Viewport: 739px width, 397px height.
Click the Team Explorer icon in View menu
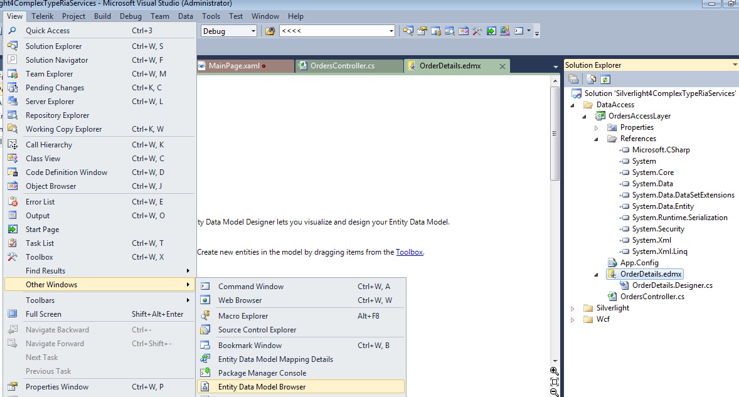13,74
